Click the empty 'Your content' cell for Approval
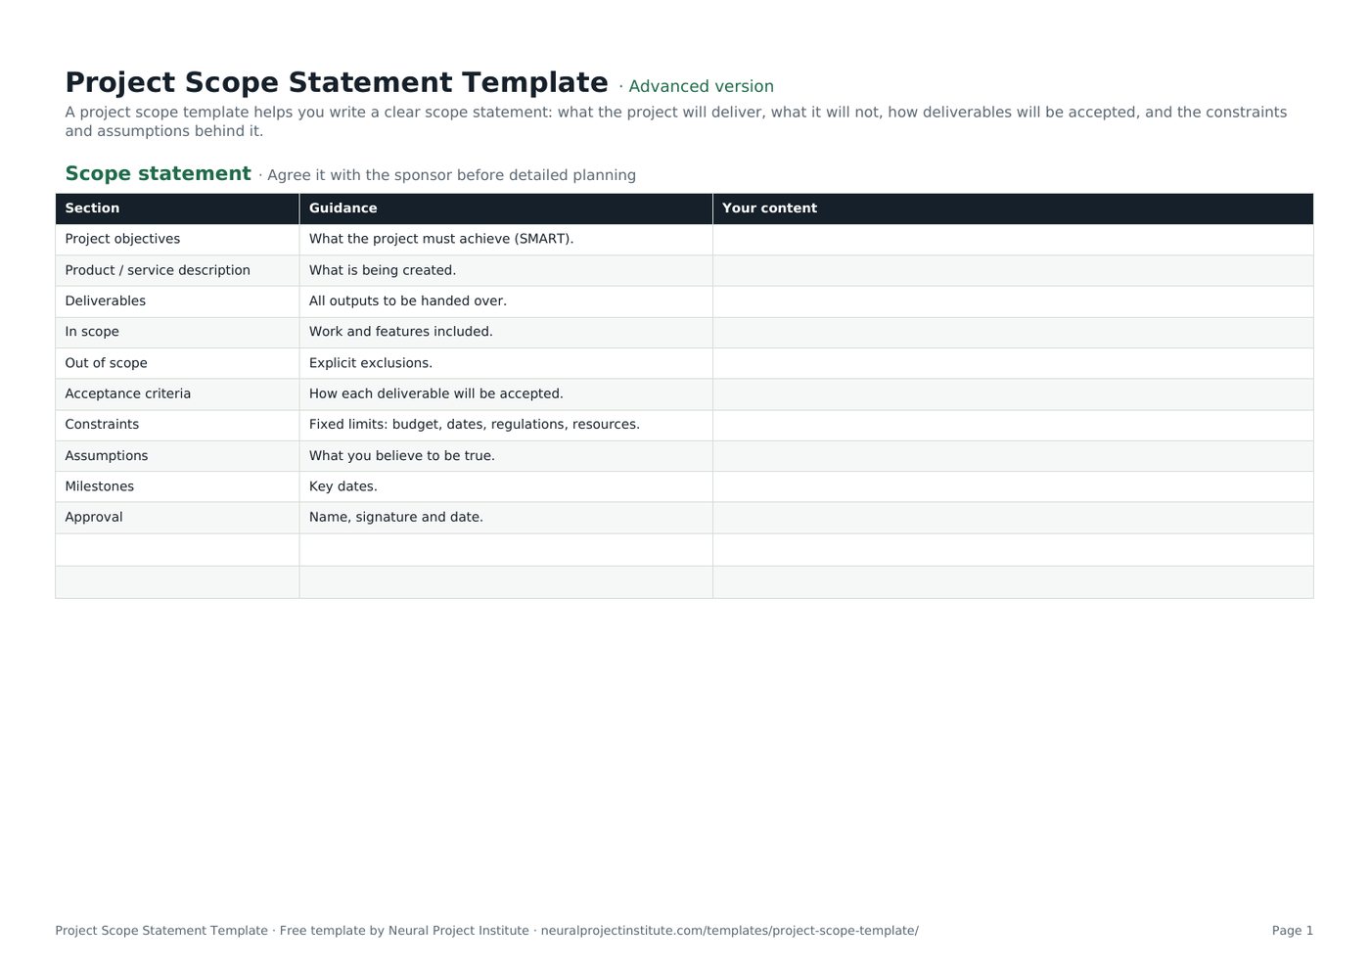The height and width of the screenshot is (968, 1370). (1013, 518)
